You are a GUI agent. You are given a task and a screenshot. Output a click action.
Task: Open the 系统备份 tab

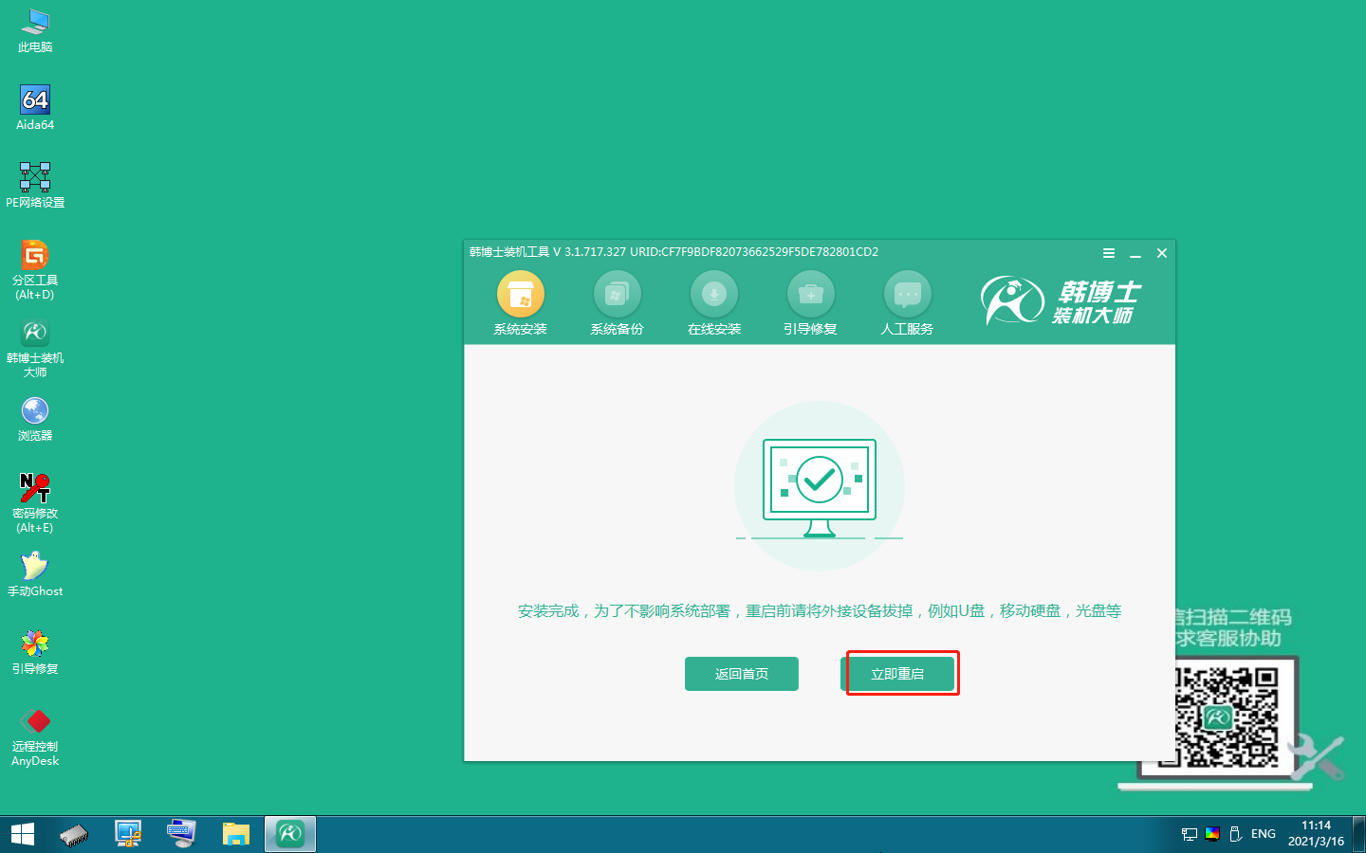tap(617, 296)
